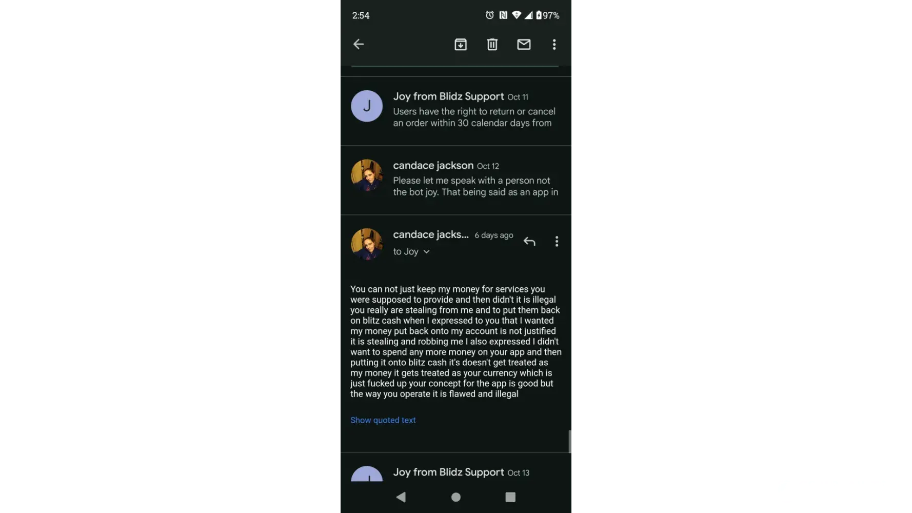Tap Android home circle button

tap(455, 497)
